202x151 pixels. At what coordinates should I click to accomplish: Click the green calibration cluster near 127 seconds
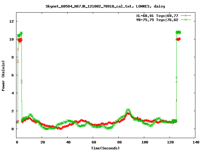[x=178, y=32]
